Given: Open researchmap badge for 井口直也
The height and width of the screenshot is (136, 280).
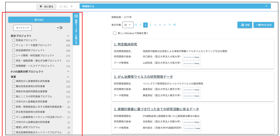Looking at the screenshot, I should 191,57.
